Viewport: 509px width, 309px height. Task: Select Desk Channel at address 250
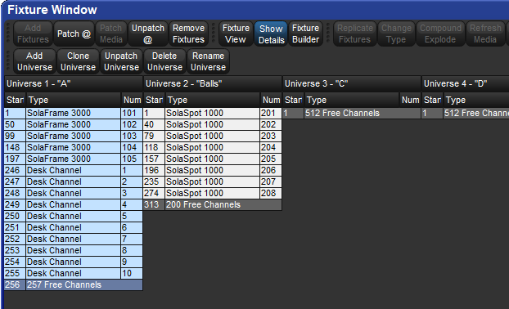point(74,216)
